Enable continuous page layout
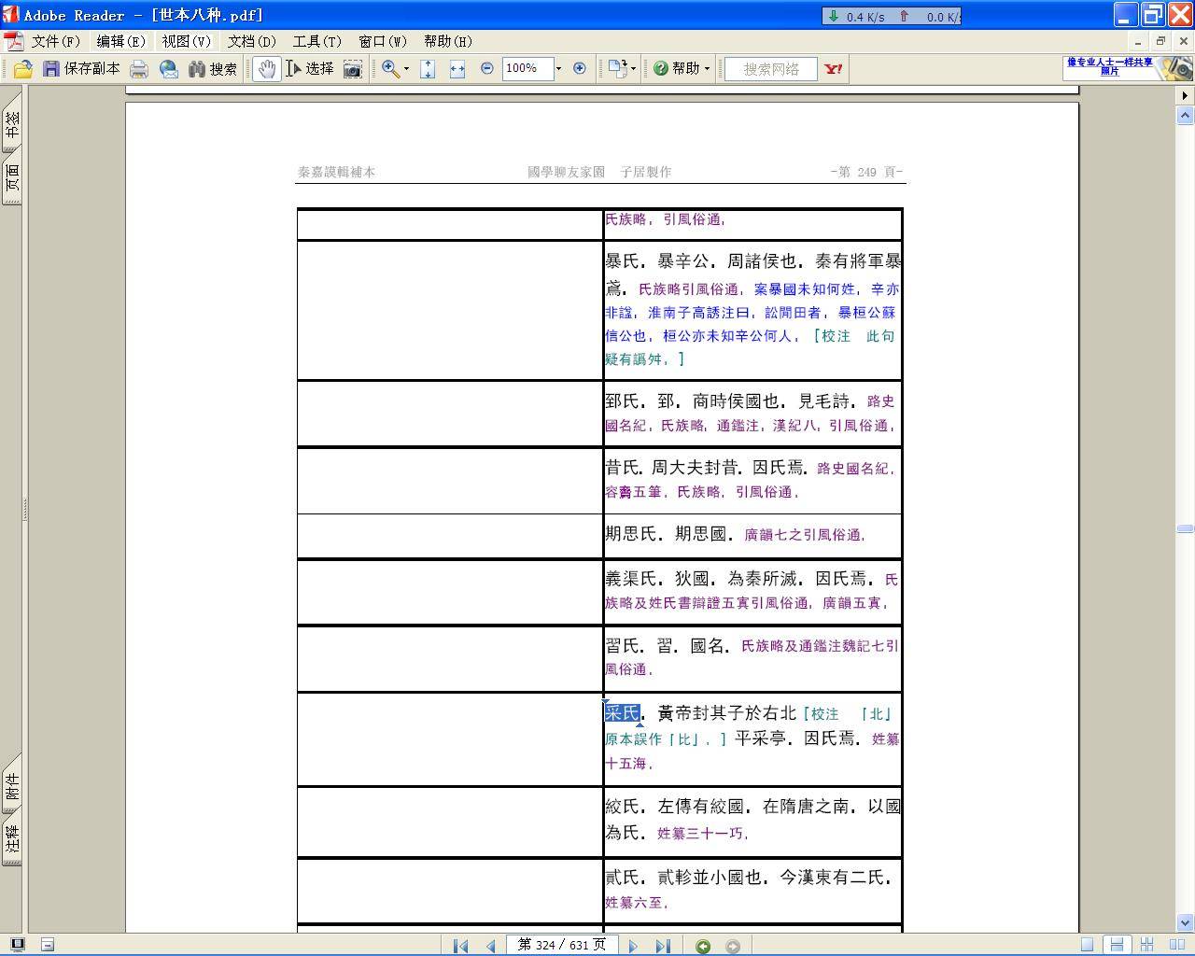This screenshot has width=1195, height=956. coord(1117,945)
